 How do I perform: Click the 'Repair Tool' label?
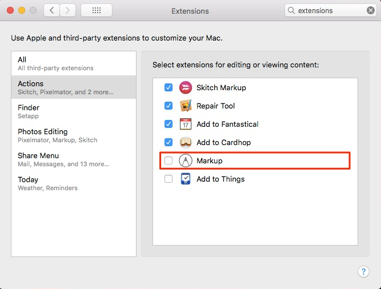(x=215, y=106)
